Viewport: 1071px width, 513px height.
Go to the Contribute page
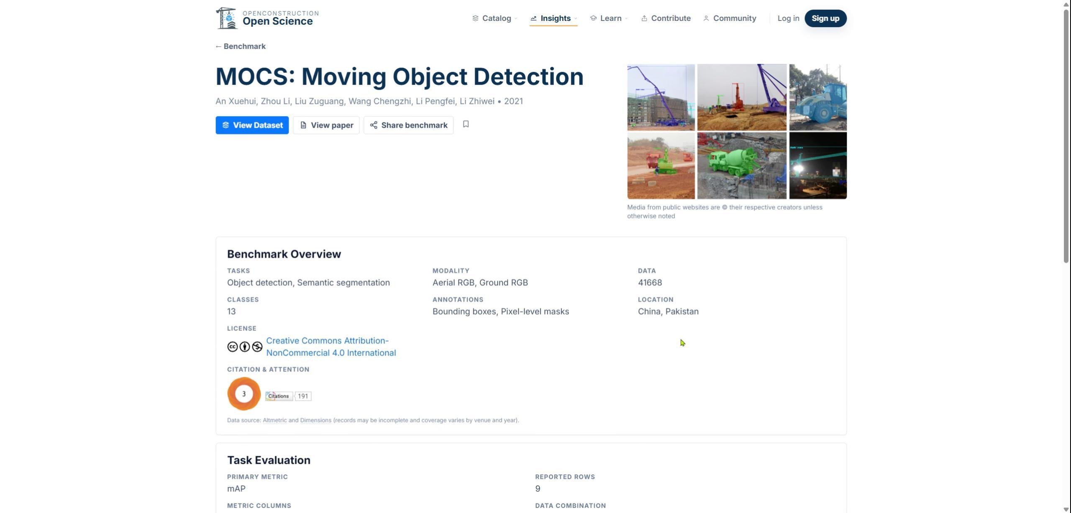point(666,18)
